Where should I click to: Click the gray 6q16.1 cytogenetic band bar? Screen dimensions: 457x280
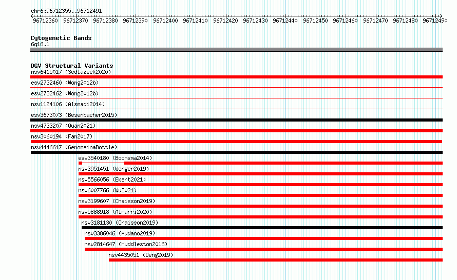tap(236, 50)
